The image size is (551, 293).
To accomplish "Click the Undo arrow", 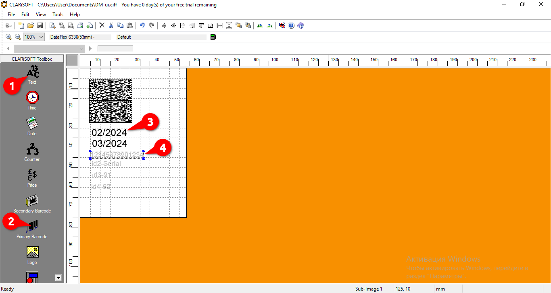I will [142, 25].
